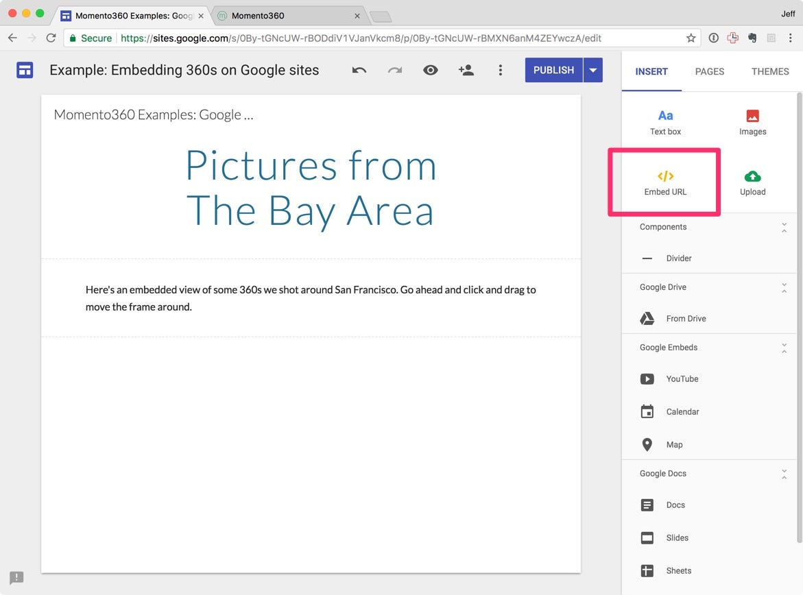Open the three-dot more options menu
The width and height of the screenshot is (803, 595).
tap(501, 70)
